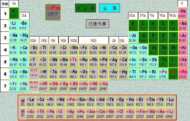
Task: Click the Tc technetium element tile
Action: pyautogui.click(x=74, y=62)
